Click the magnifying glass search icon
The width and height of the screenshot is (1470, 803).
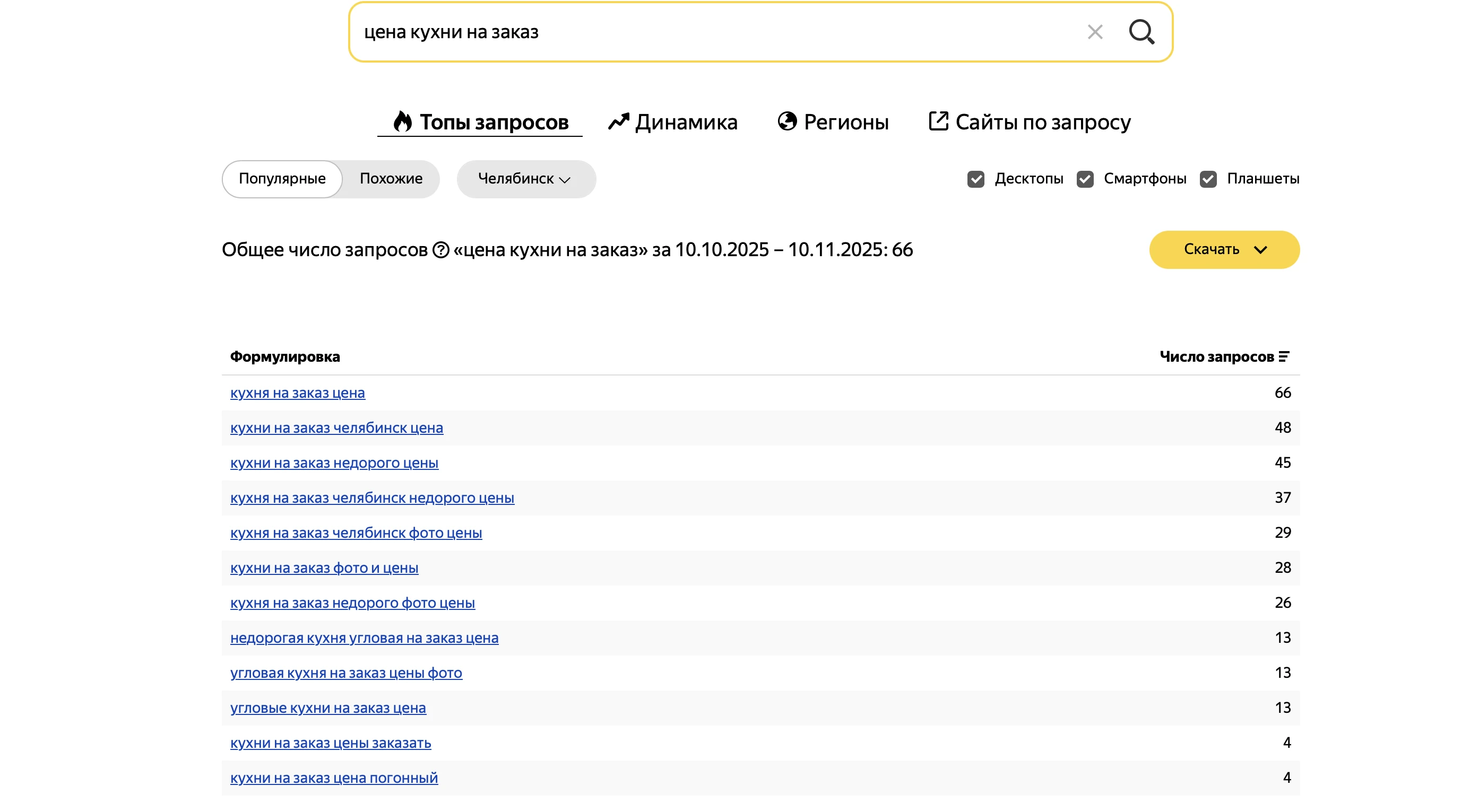(1142, 32)
